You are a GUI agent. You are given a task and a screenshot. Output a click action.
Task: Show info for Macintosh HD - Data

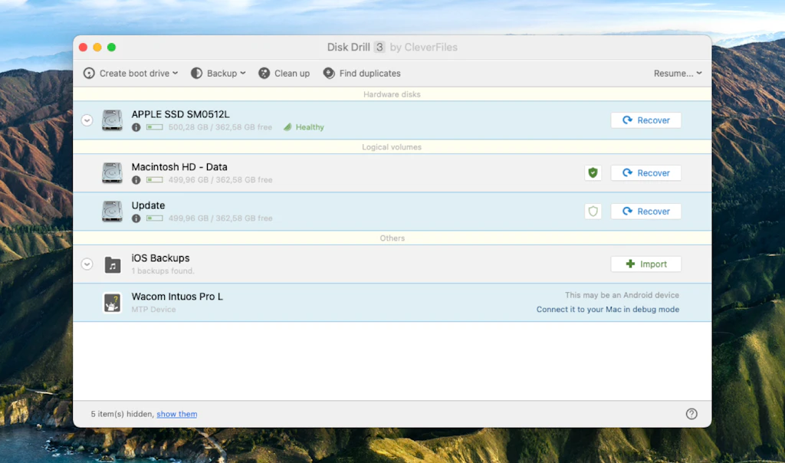(x=136, y=179)
